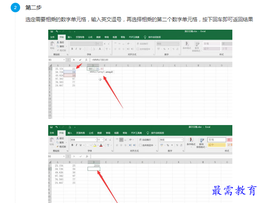
Task: Click Cut (剪切) in lower Excel ribbon
Action: 60,138
